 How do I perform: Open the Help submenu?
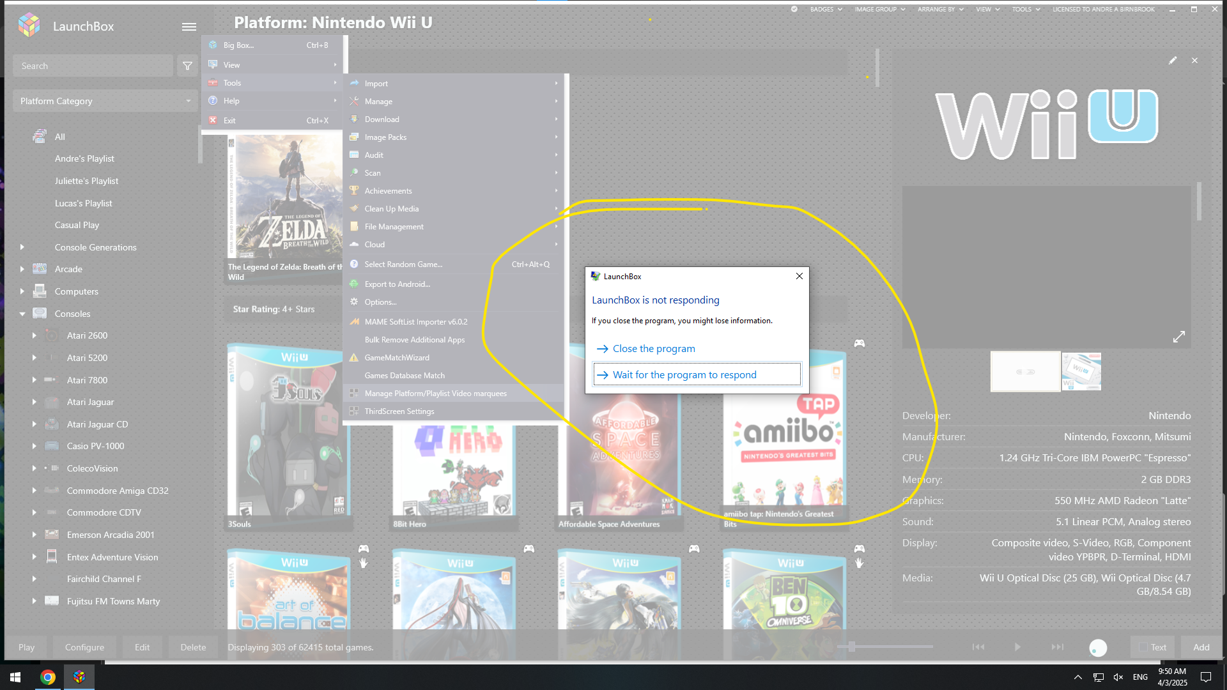273,101
